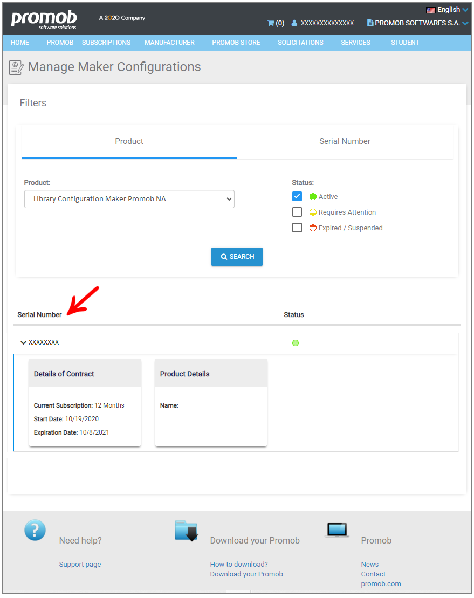Check the Expired / Suspended checkbox
474x598 pixels.
pos(297,228)
